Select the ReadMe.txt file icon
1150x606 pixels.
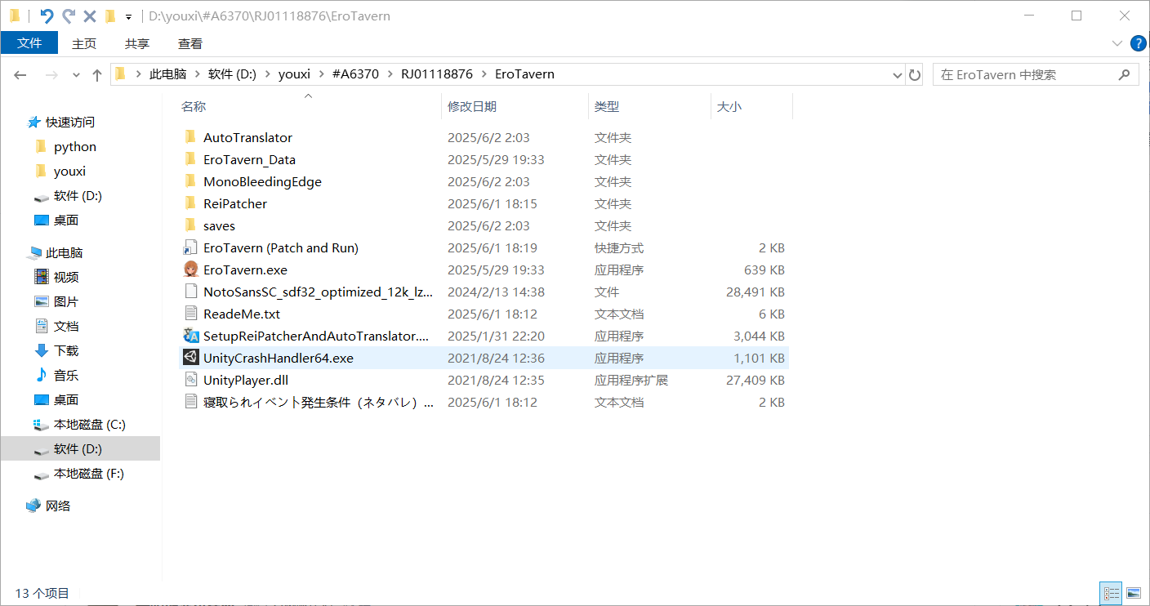191,314
